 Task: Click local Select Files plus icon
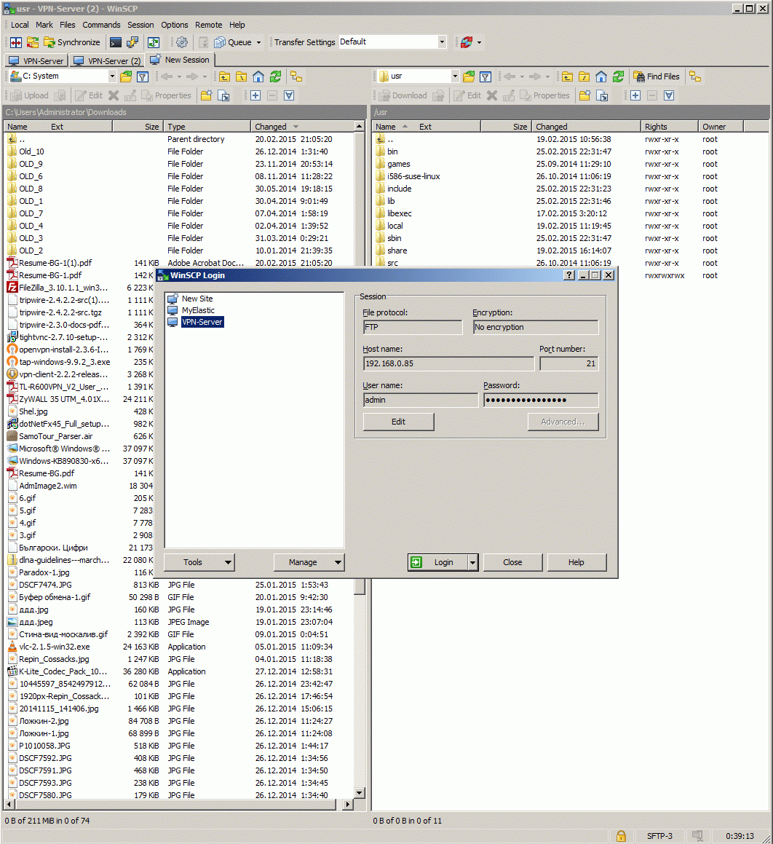(x=255, y=96)
